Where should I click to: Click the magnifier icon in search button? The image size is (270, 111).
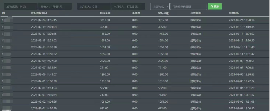(x=212, y=6)
